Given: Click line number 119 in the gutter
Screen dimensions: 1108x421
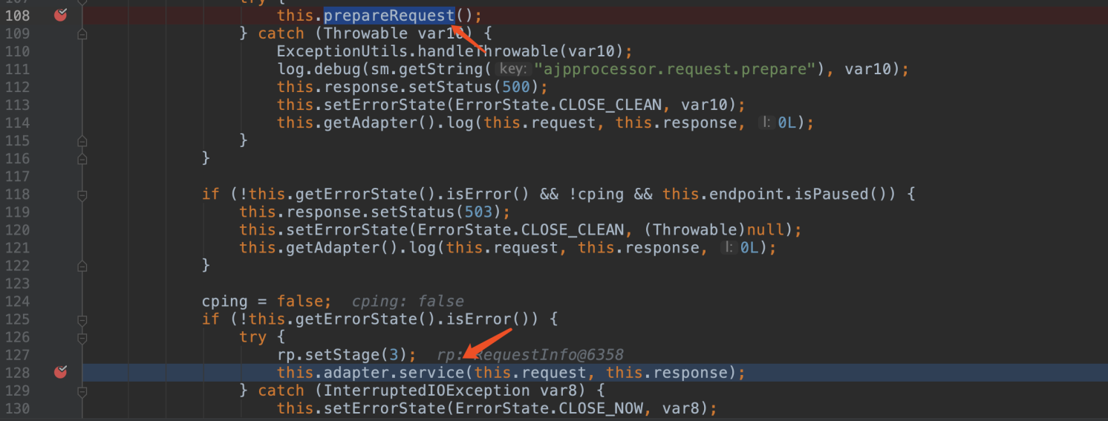Looking at the screenshot, I should 17,212.
